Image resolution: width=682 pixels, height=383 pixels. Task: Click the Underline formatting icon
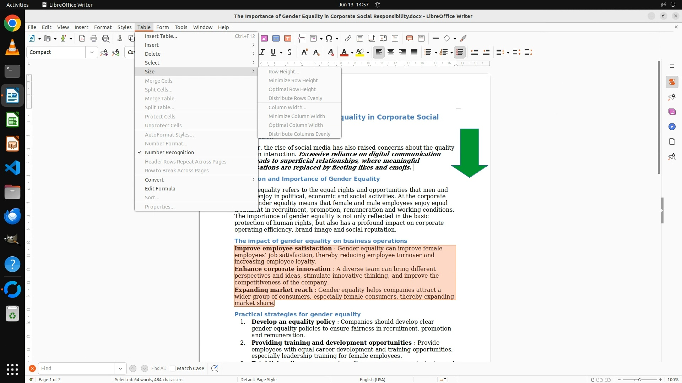tap(273, 52)
